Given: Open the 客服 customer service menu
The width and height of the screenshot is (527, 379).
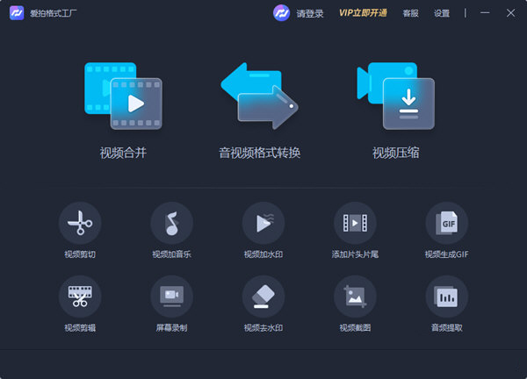Looking at the screenshot, I should coord(410,13).
